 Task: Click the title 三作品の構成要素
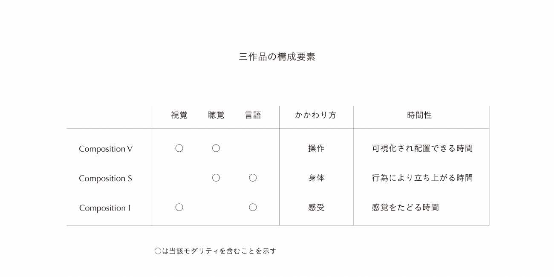click(277, 57)
